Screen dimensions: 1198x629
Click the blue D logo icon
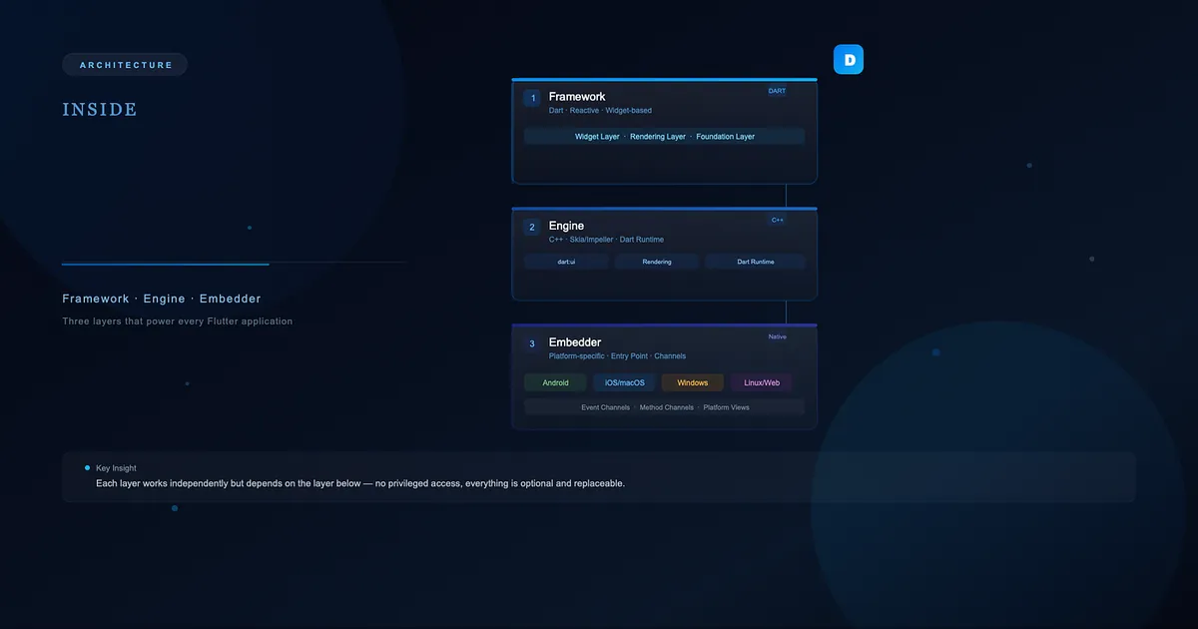[849, 60]
